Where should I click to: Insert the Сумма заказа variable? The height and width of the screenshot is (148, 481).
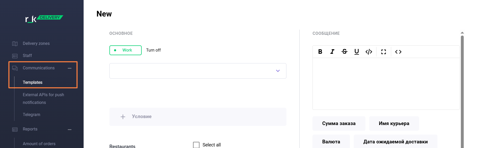pyautogui.click(x=339, y=124)
